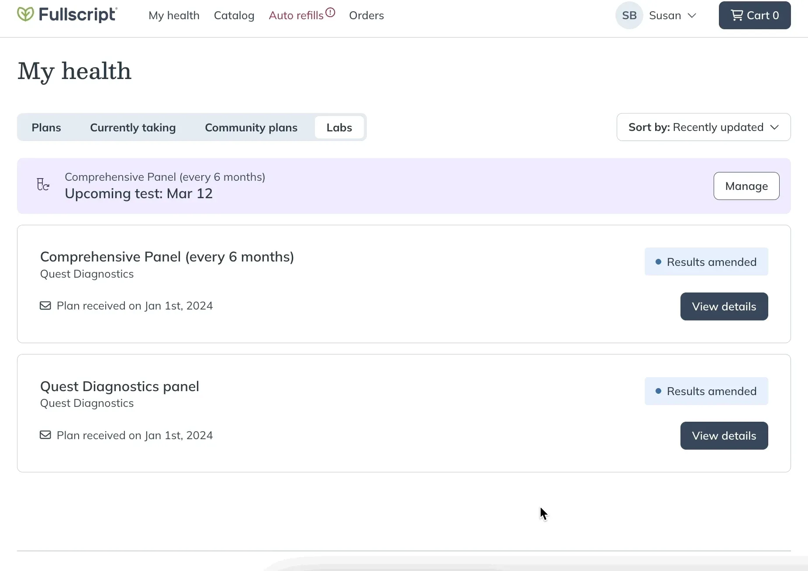View details of Quest Diagnostics panel
808x571 pixels.
coord(724,436)
